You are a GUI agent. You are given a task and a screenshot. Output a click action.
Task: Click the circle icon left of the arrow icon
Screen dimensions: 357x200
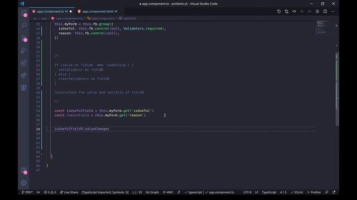302,11
